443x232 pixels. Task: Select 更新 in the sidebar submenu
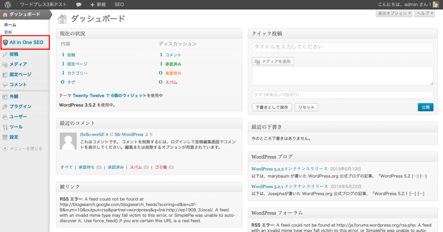point(8,32)
